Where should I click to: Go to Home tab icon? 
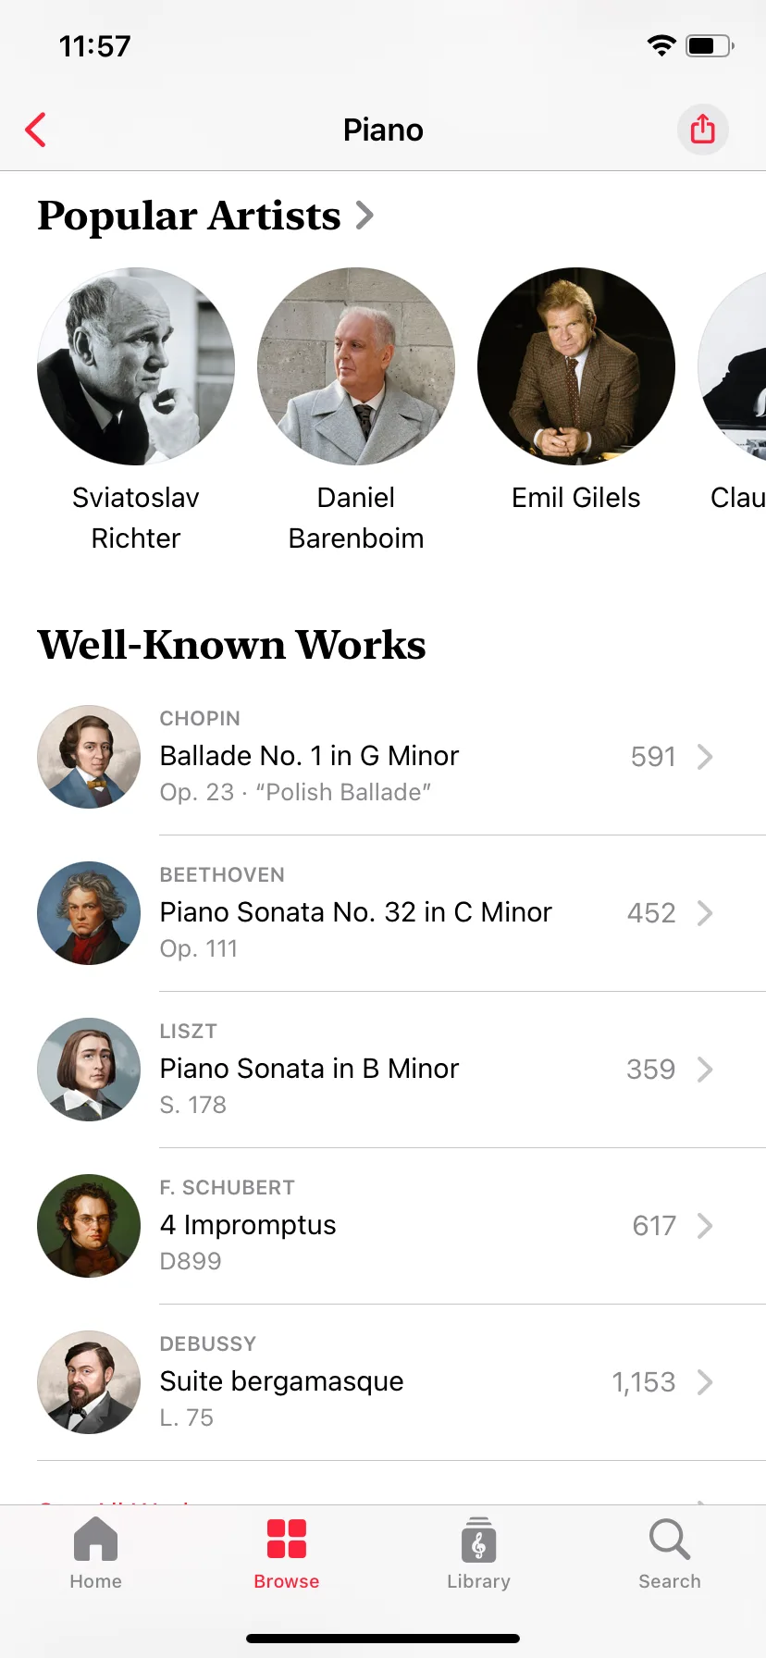96,1540
